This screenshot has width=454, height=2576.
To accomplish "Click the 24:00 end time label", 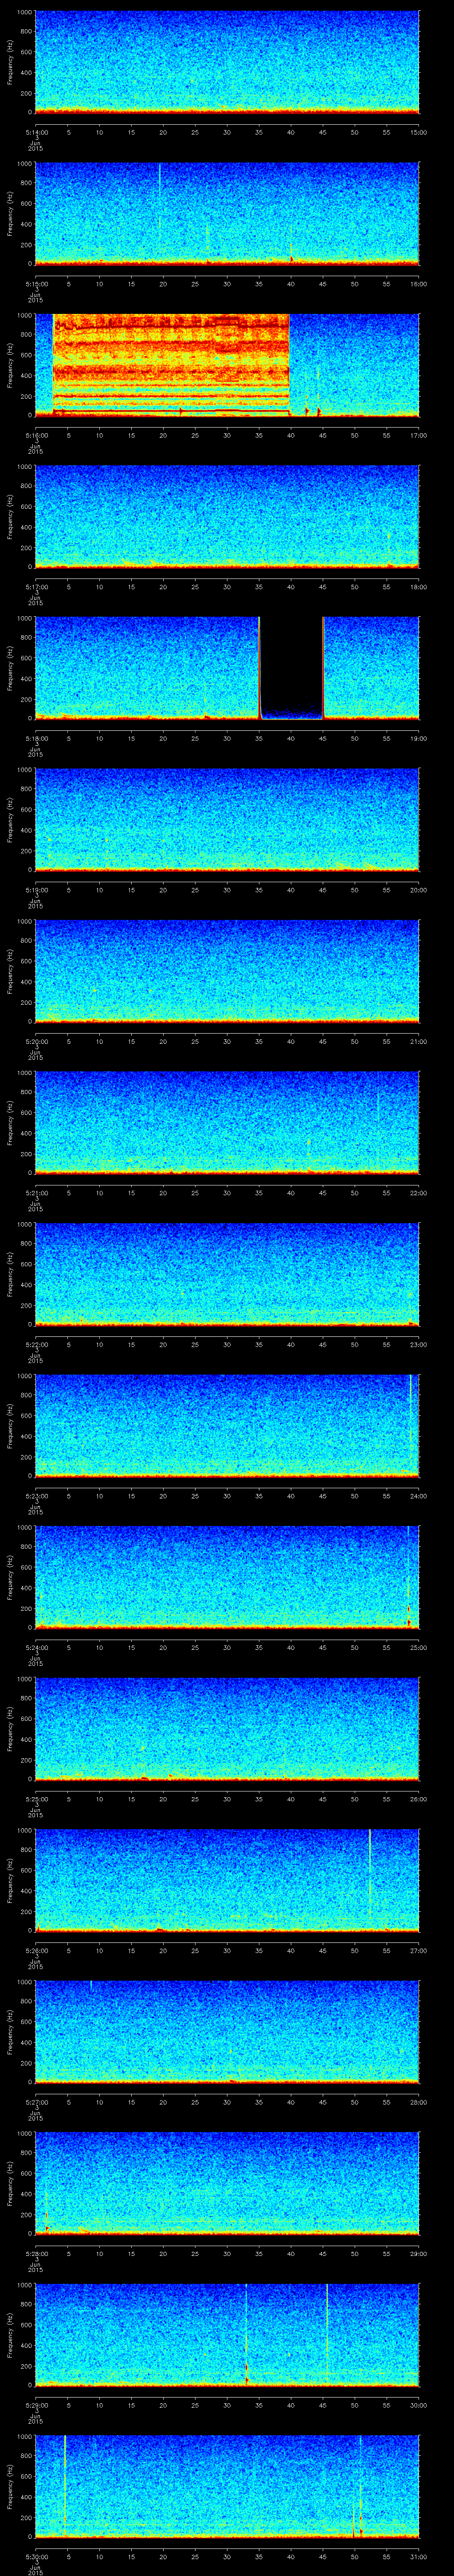I will tap(419, 1495).
